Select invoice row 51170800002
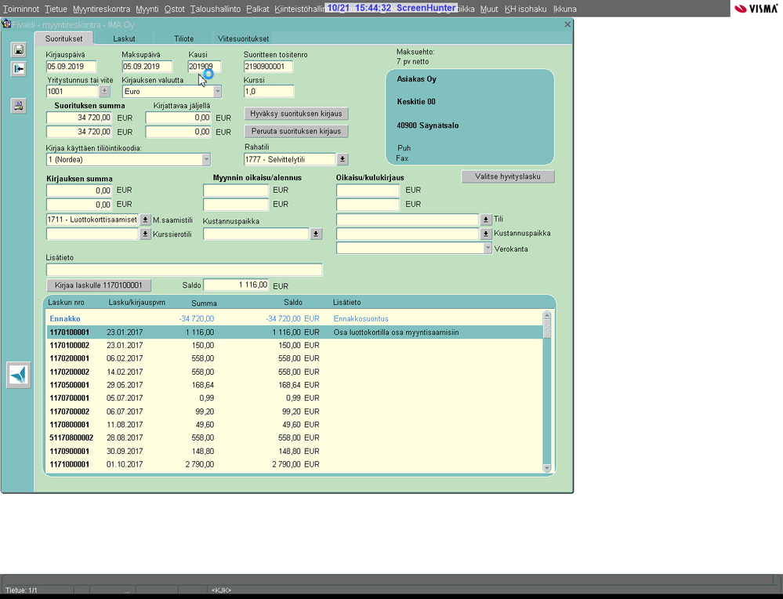 tap(295, 437)
